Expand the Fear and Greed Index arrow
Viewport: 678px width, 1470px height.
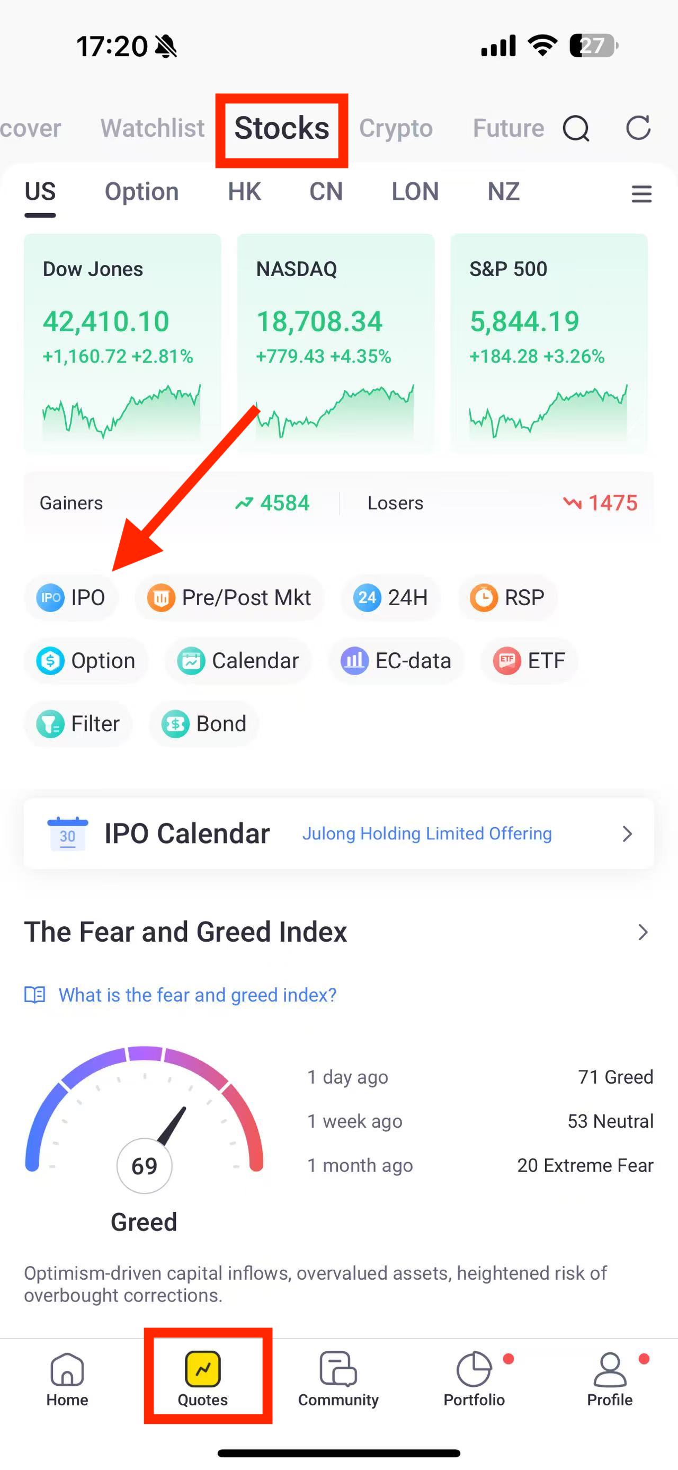point(643,932)
